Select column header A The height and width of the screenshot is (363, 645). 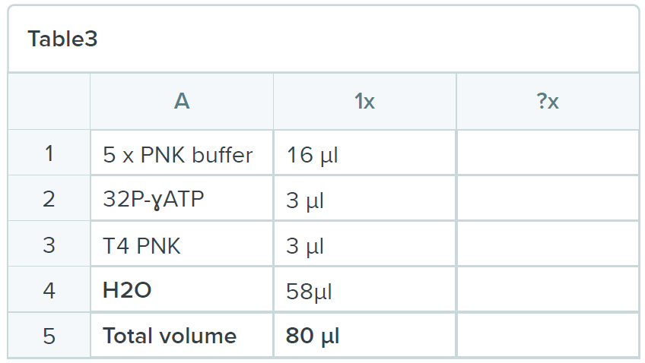(181, 101)
